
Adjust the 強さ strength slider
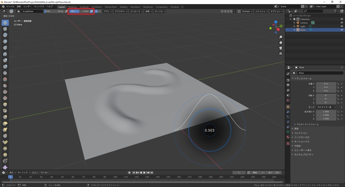pos(79,11)
